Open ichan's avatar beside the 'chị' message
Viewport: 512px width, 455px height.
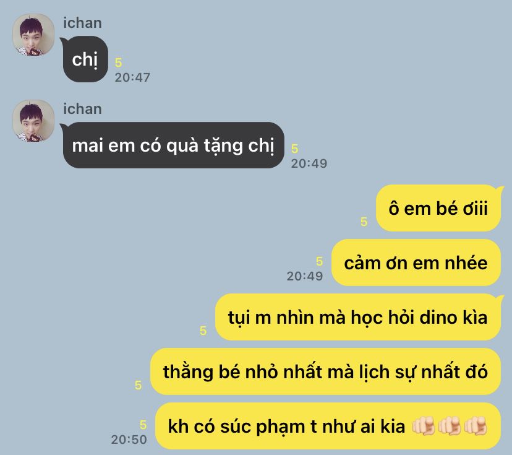[33, 35]
